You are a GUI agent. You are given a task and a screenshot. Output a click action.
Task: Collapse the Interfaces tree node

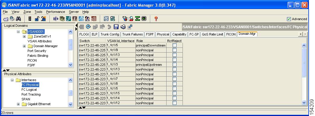pyautogui.click(x=12, y=80)
